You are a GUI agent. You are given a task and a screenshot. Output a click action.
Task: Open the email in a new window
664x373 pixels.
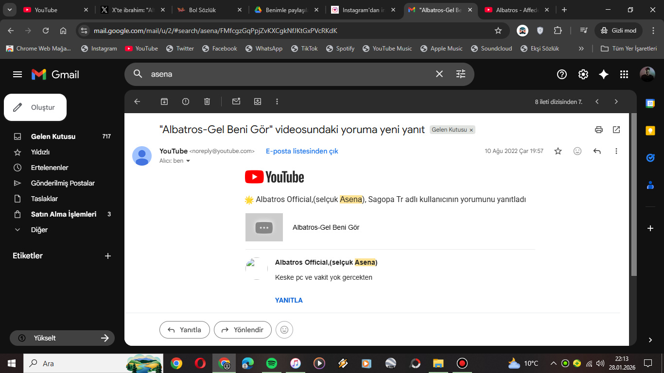(x=616, y=130)
